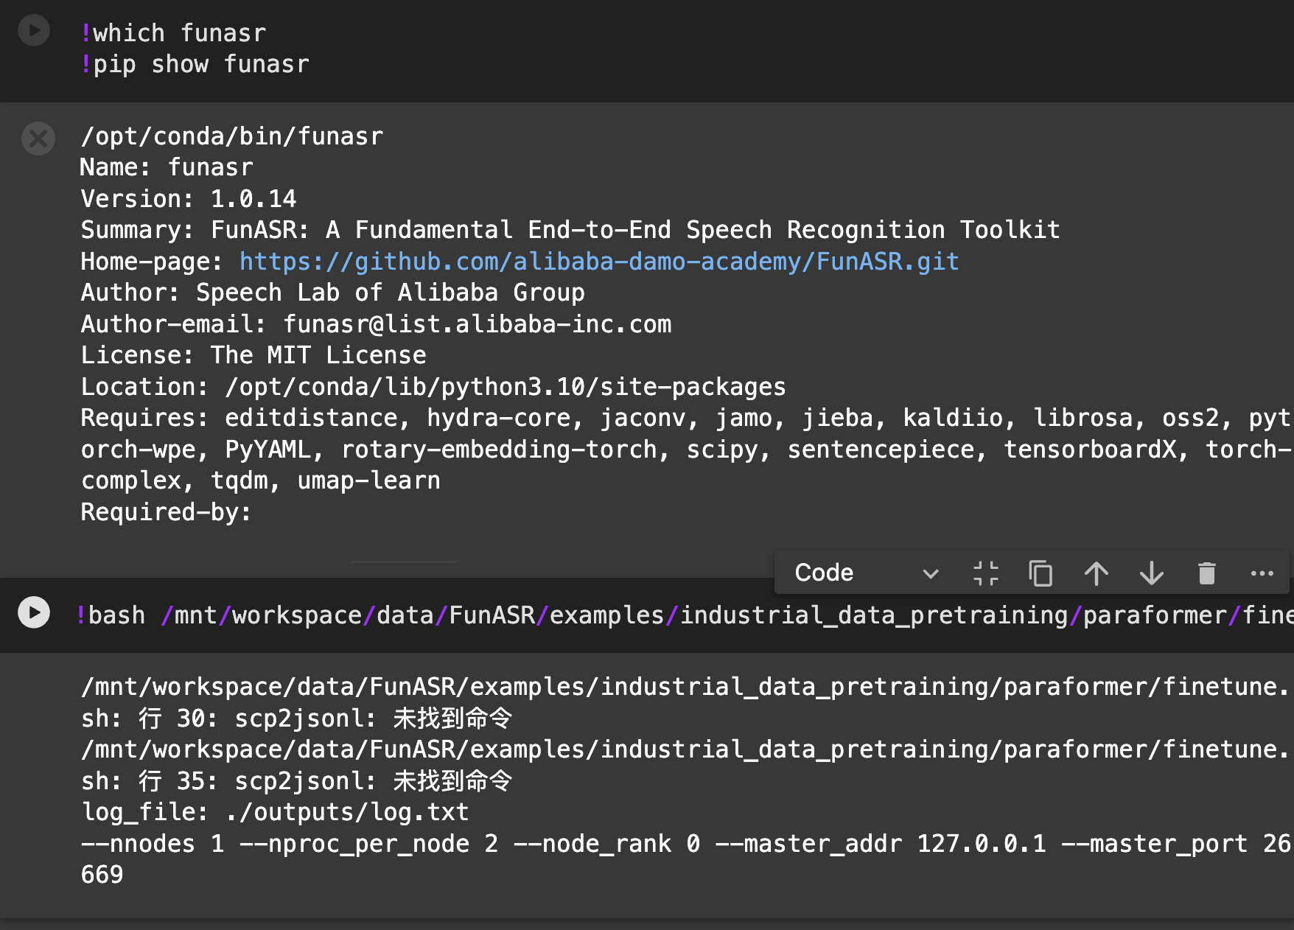Clear output of the funasr cell
1294x930 pixels.
click(38, 139)
